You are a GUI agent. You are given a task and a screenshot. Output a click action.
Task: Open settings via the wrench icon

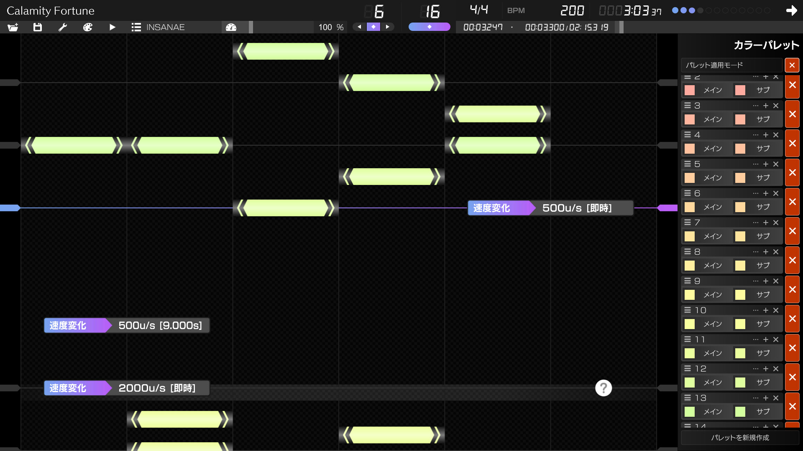tap(62, 27)
